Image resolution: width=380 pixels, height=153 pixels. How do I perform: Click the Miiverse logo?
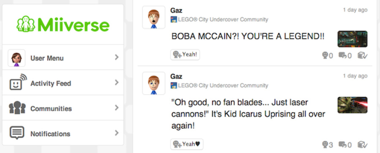coord(63,24)
